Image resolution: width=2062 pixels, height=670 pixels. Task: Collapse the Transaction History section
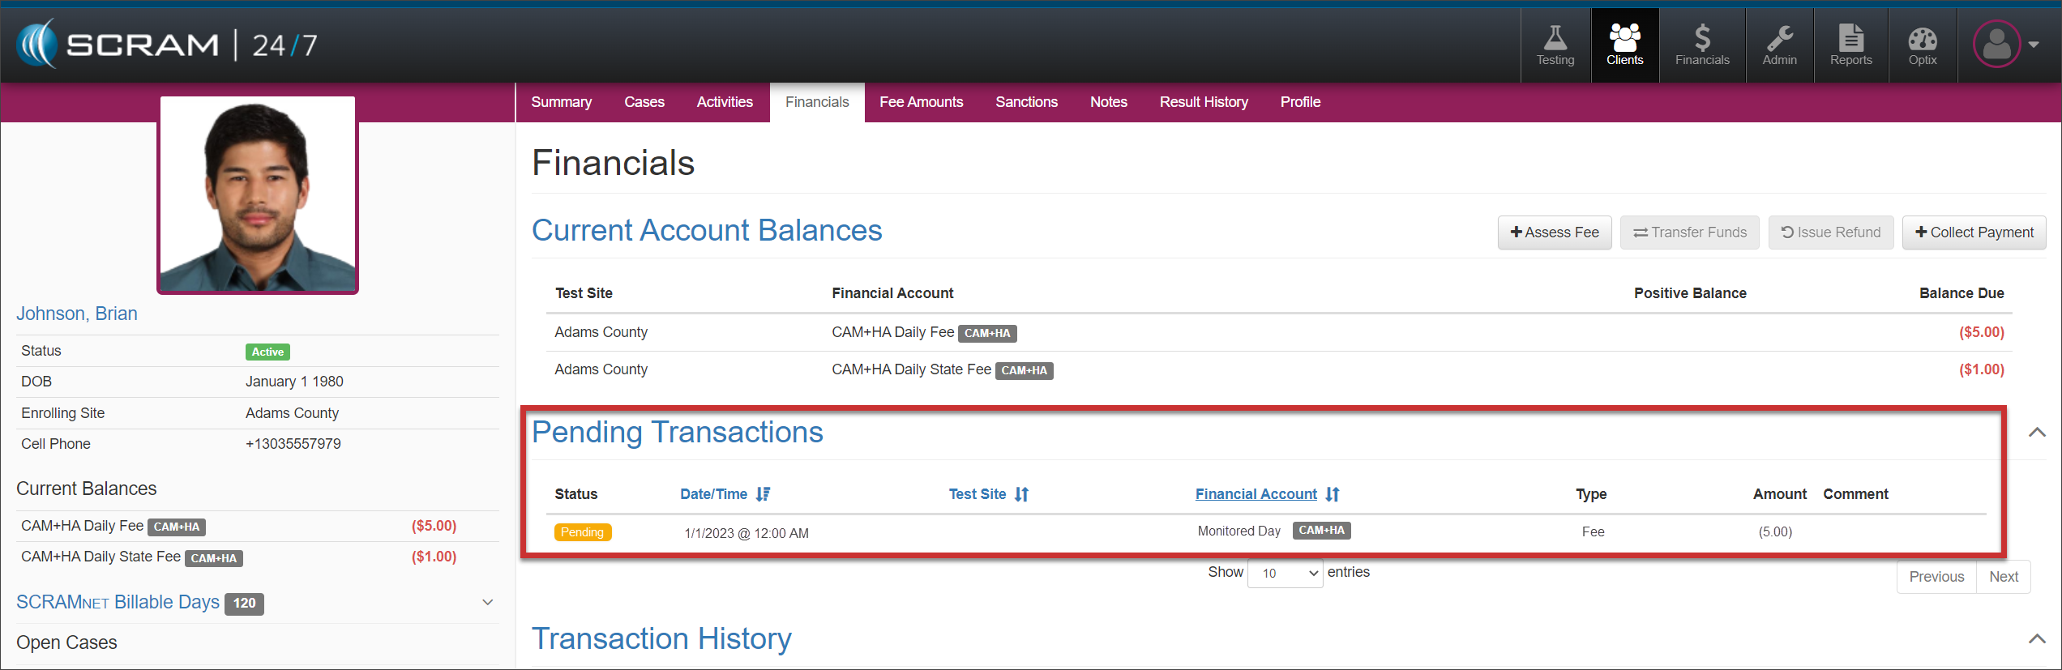pyautogui.click(x=2036, y=639)
